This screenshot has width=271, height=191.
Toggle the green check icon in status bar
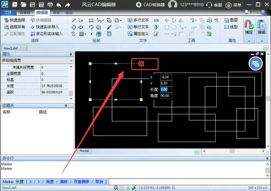tap(134, 188)
